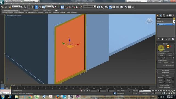Open selection filter All dropdown
The width and height of the screenshot is (176, 99).
pos(16,7)
